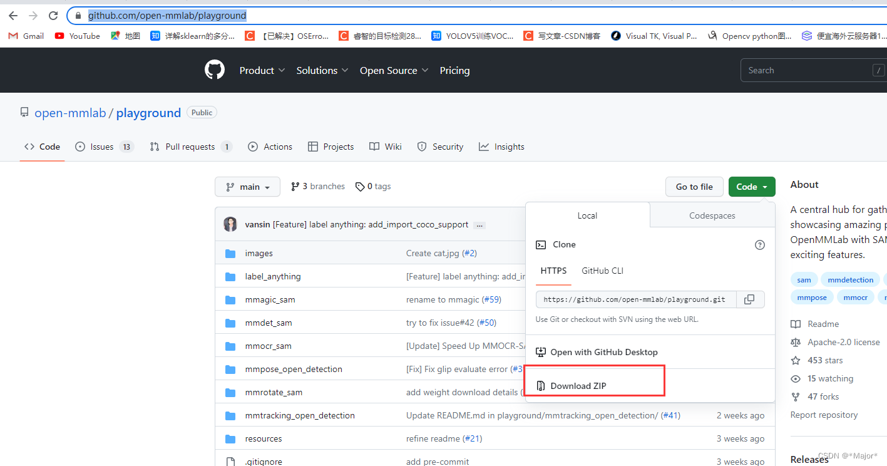Select the GitHub CLI clone option
This screenshot has width=887, height=466.
coord(602,271)
